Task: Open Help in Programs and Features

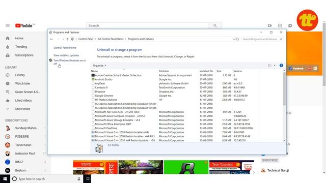Action: click(281, 66)
